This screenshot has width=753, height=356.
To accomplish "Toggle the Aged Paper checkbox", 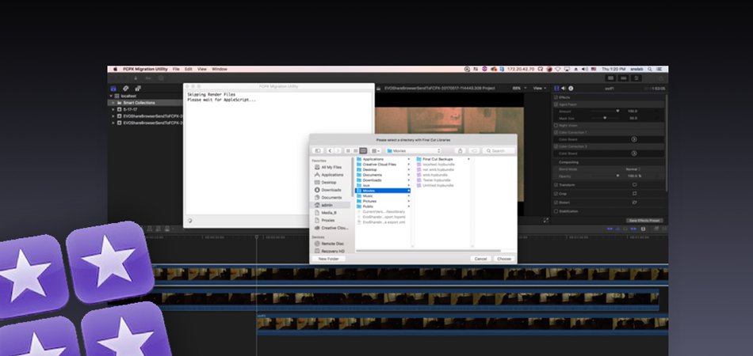I will (x=556, y=104).
